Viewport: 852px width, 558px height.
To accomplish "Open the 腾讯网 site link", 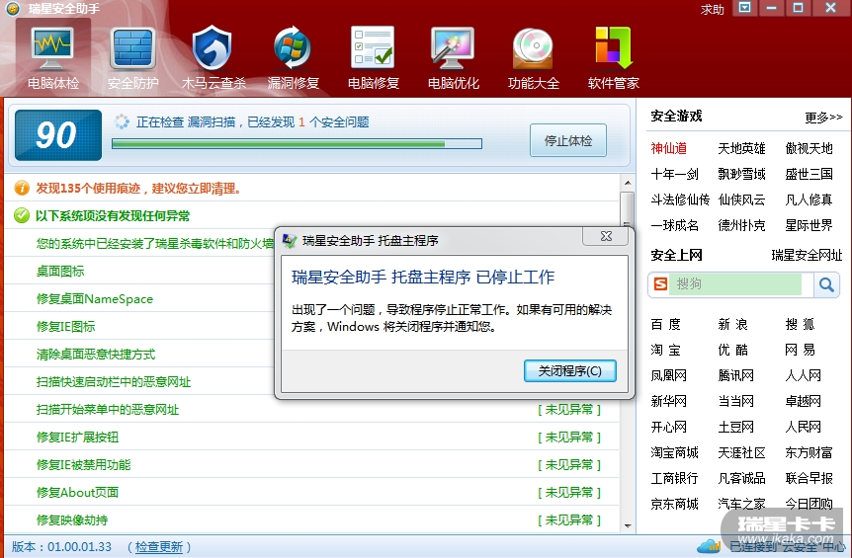I will pyautogui.click(x=735, y=375).
